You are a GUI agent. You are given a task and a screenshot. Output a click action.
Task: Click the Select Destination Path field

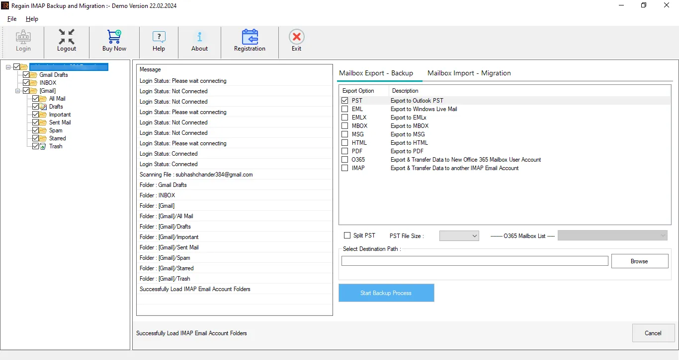475,261
